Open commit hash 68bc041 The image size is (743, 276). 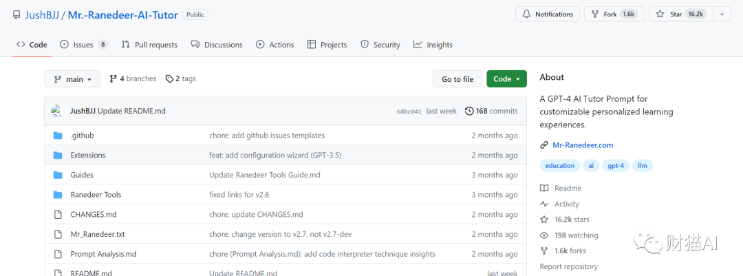[409, 112]
